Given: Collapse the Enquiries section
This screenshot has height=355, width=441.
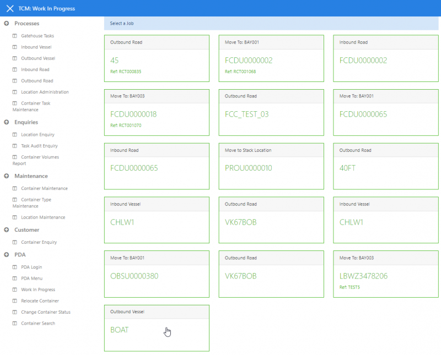Looking at the screenshot, I should pyautogui.click(x=7, y=122).
